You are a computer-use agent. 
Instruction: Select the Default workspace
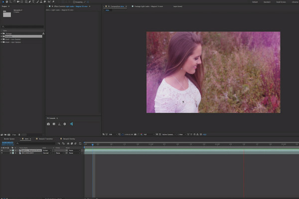coord(255,2)
